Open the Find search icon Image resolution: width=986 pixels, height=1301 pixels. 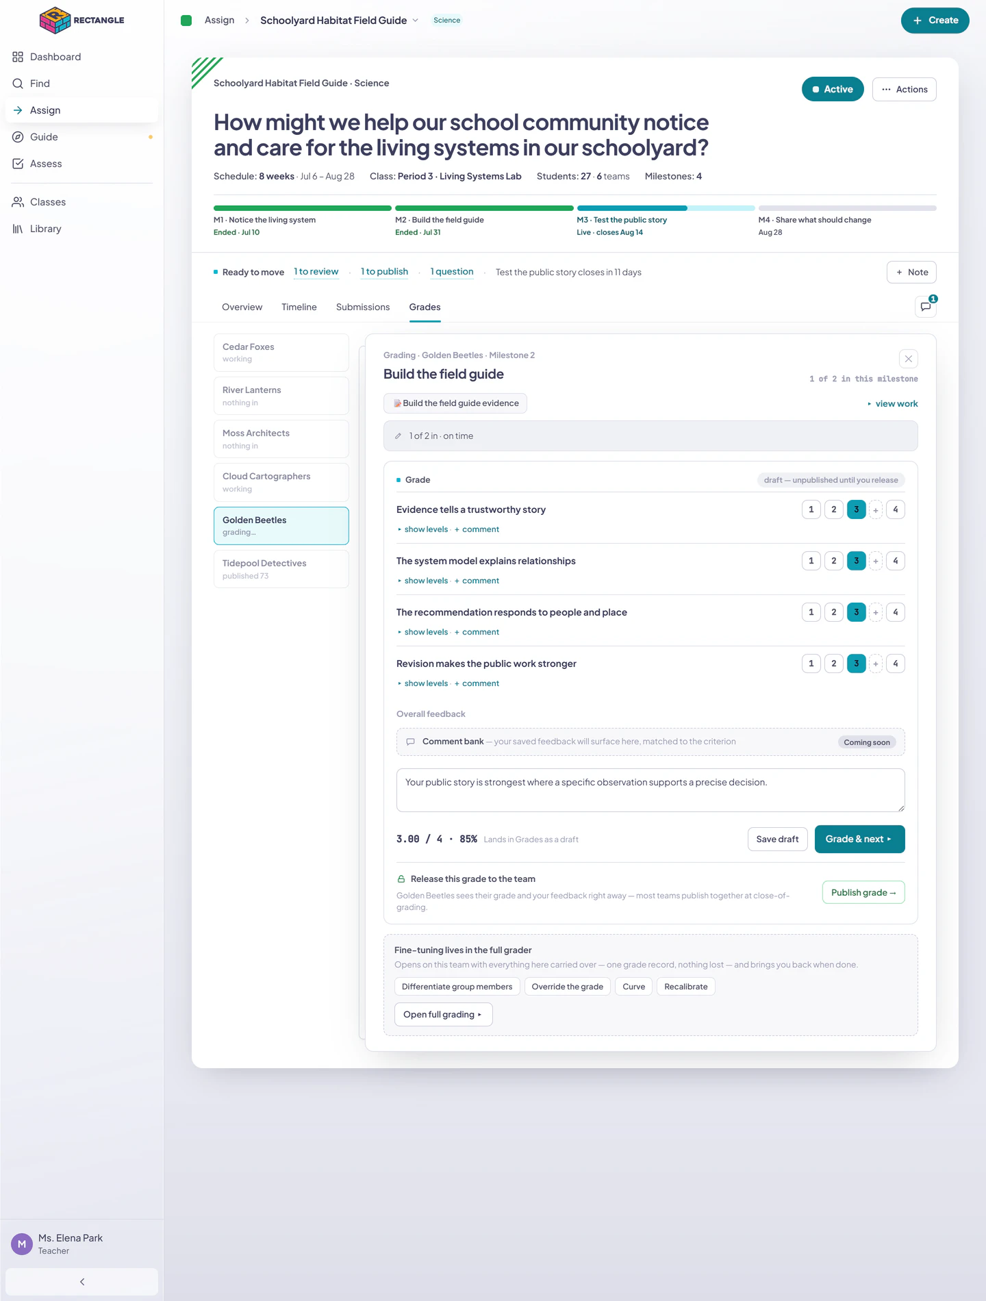click(18, 84)
